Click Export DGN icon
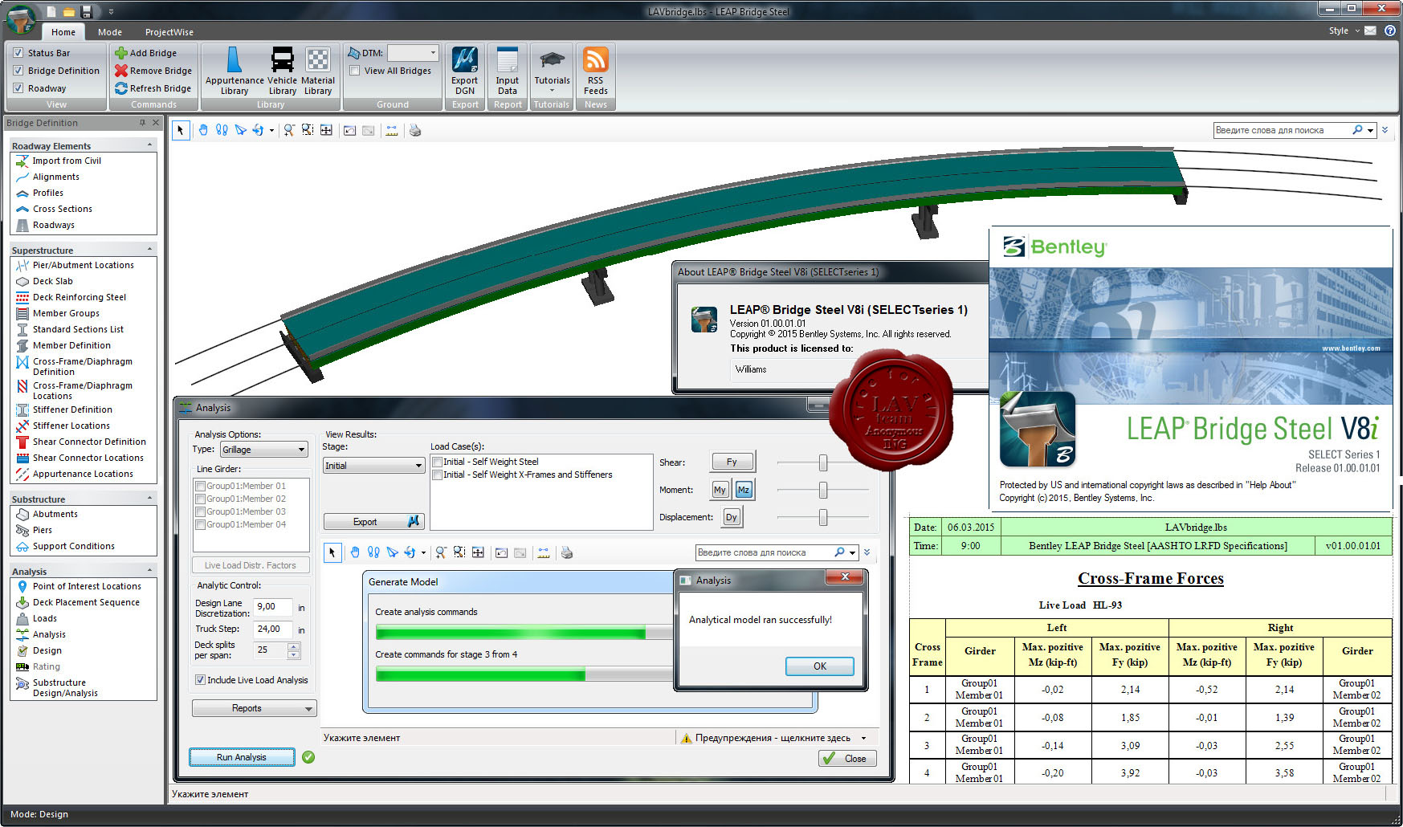Screen dimensions: 1403x827 click(464, 71)
